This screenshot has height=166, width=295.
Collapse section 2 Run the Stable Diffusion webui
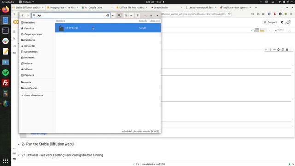[x=19, y=144]
